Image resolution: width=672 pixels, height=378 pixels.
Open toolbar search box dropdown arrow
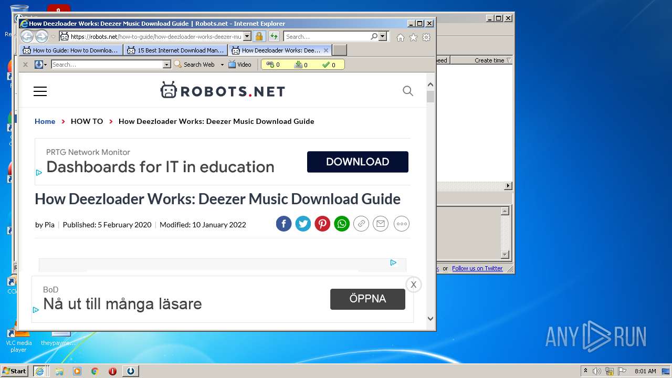click(167, 65)
